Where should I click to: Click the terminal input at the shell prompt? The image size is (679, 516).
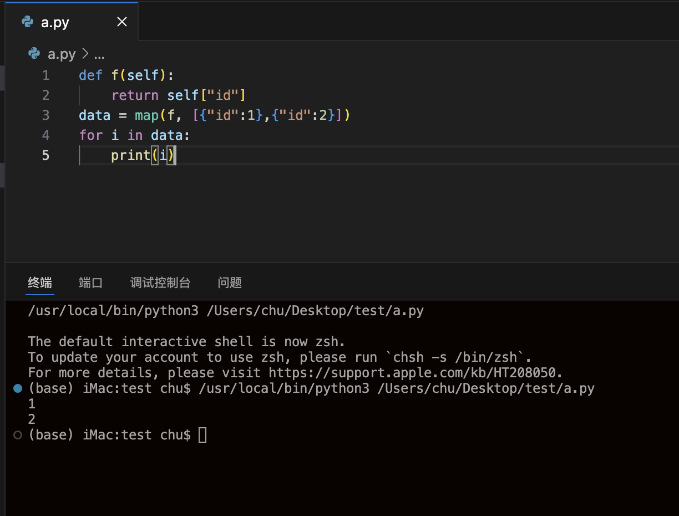204,434
